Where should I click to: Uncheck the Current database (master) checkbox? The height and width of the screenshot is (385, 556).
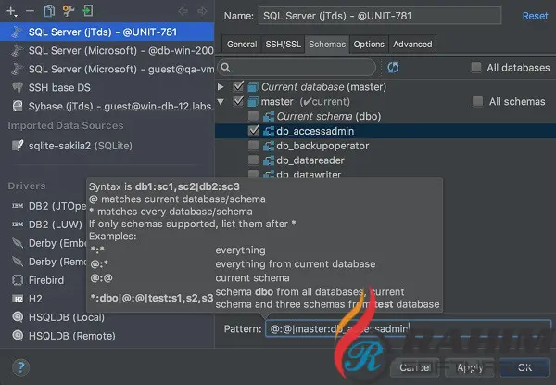point(238,86)
